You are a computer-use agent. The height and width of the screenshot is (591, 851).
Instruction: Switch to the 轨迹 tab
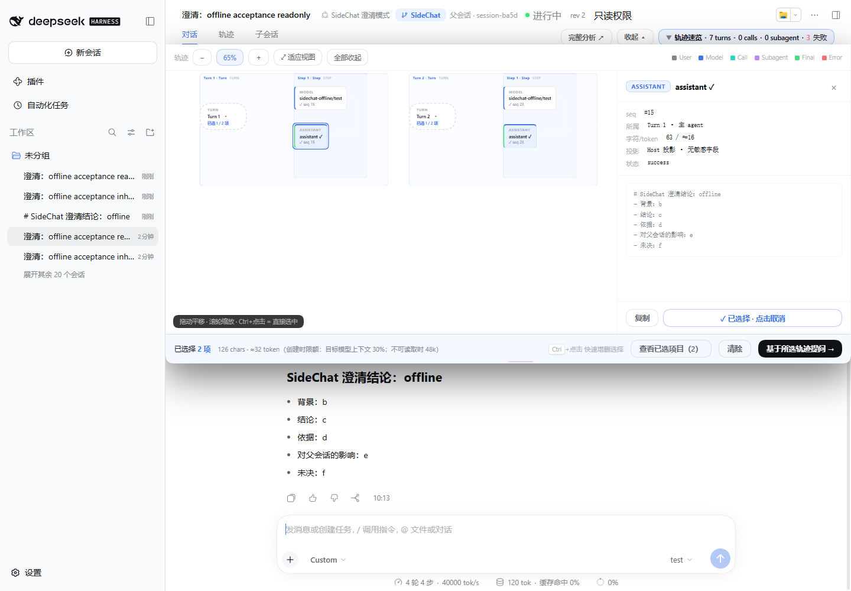tap(226, 34)
